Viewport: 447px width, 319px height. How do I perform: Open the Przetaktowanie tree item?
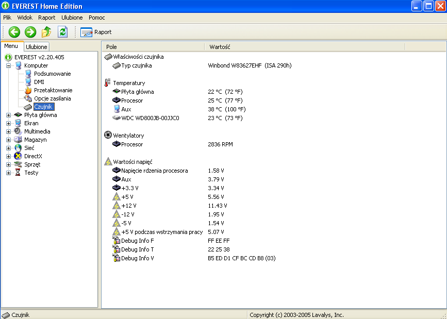tap(53, 90)
